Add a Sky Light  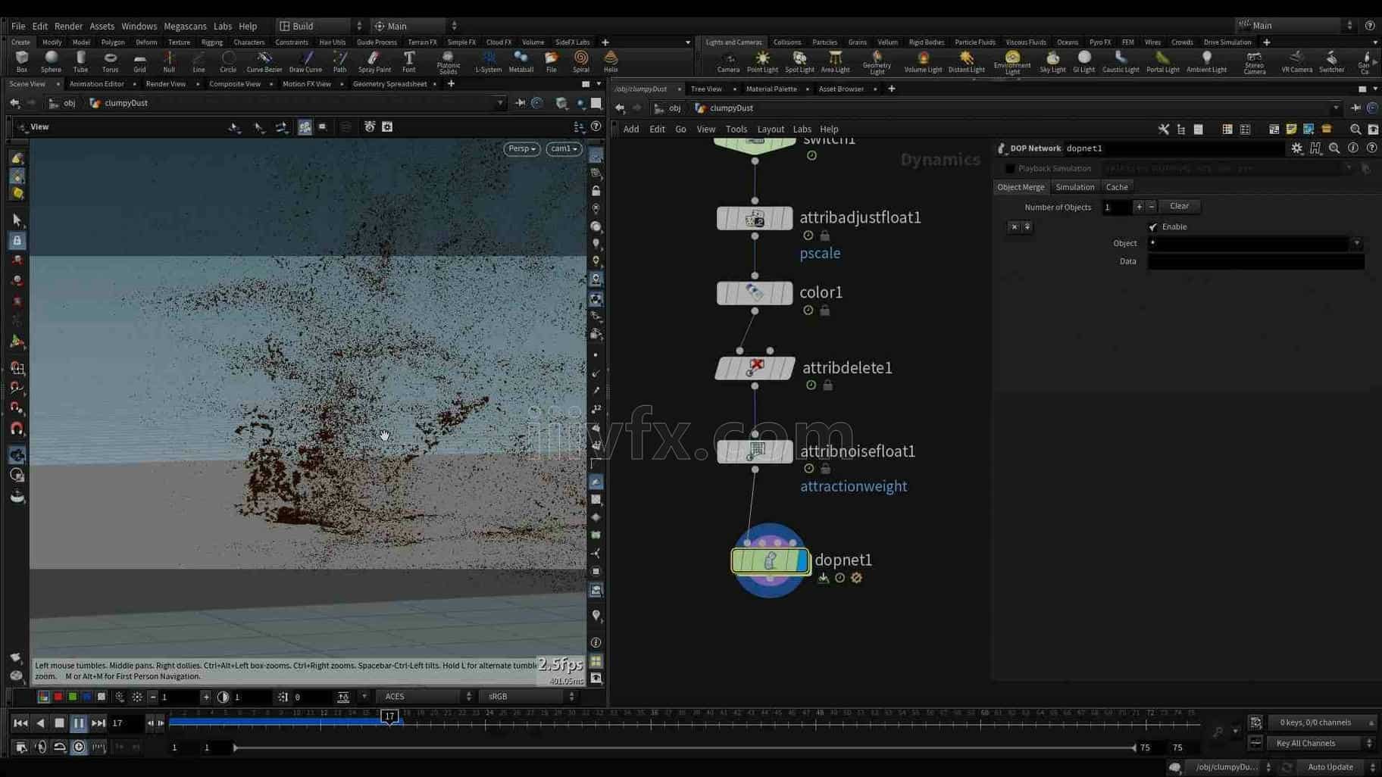tap(1052, 62)
